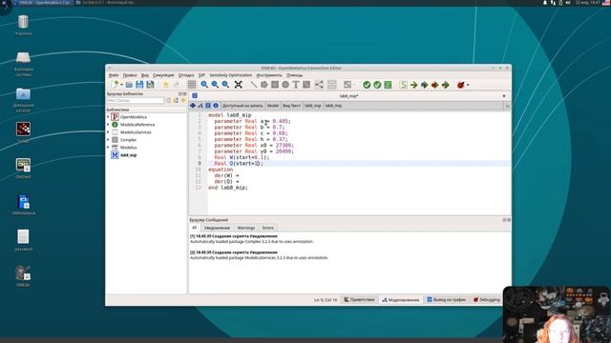Click the red bug debug icon

pyautogui.click(x=460, y=85)
